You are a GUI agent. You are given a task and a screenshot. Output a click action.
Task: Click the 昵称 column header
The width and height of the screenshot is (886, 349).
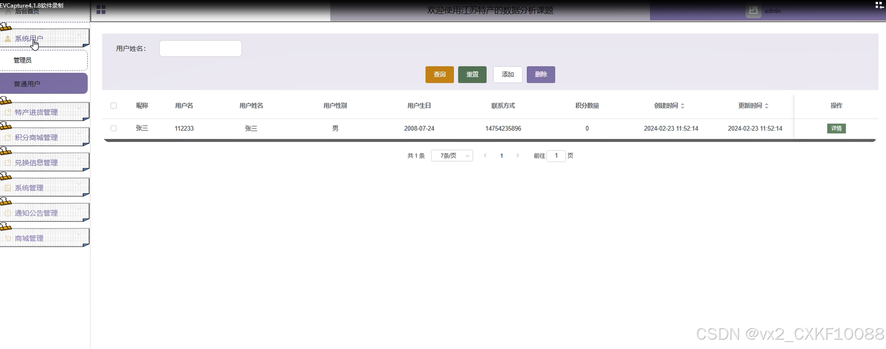142,106
